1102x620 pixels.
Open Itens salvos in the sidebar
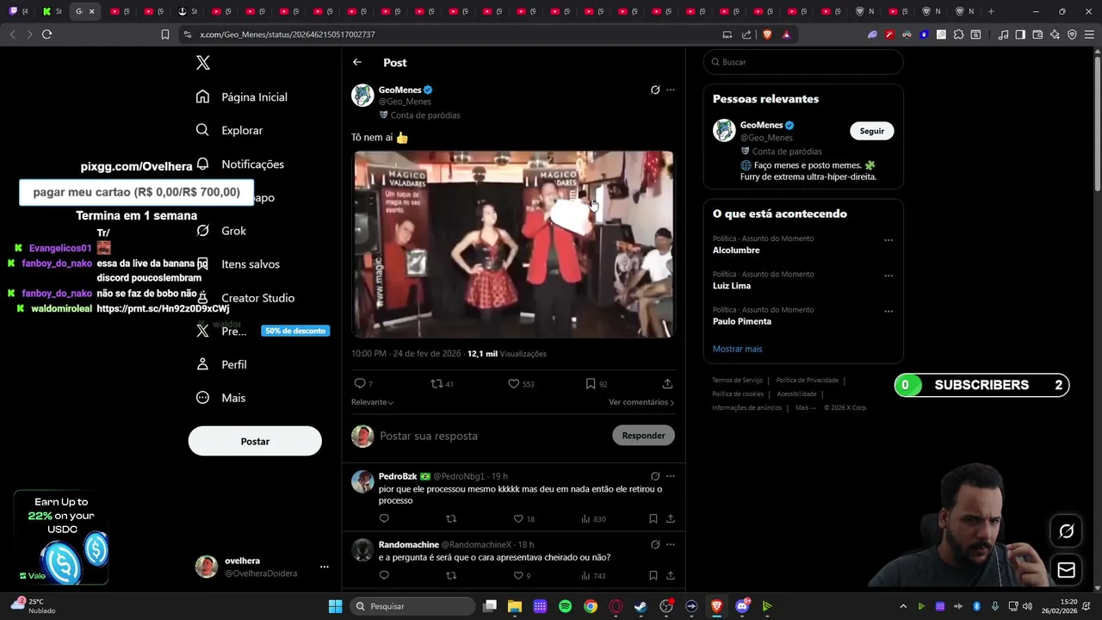point(238,264)
